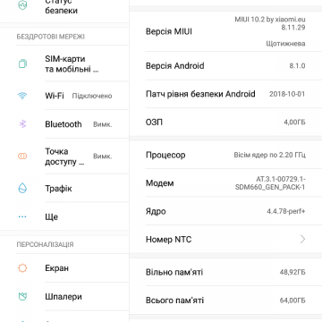Open the Wi-Fi settings entry
This screenshot has width=322, height=322.
pos(64,96)
